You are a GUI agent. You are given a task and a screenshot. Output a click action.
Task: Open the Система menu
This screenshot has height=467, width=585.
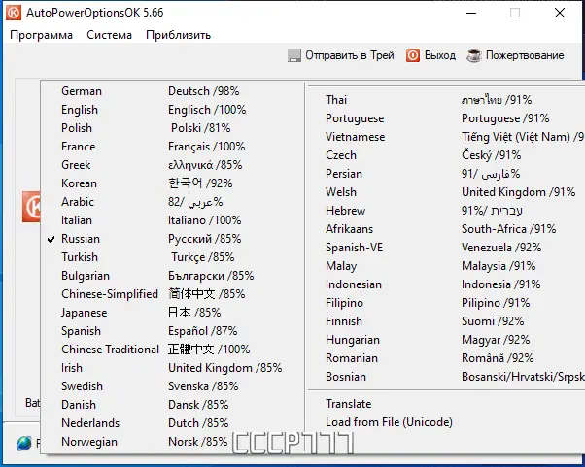coord(109,35)
